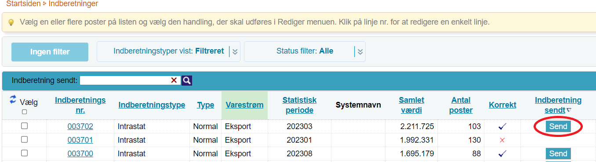Image resolution: width=596 pixels, height=162 pixels.
Task: Toggle the select-all checkbox under Vælg
Action: point(24,112)
